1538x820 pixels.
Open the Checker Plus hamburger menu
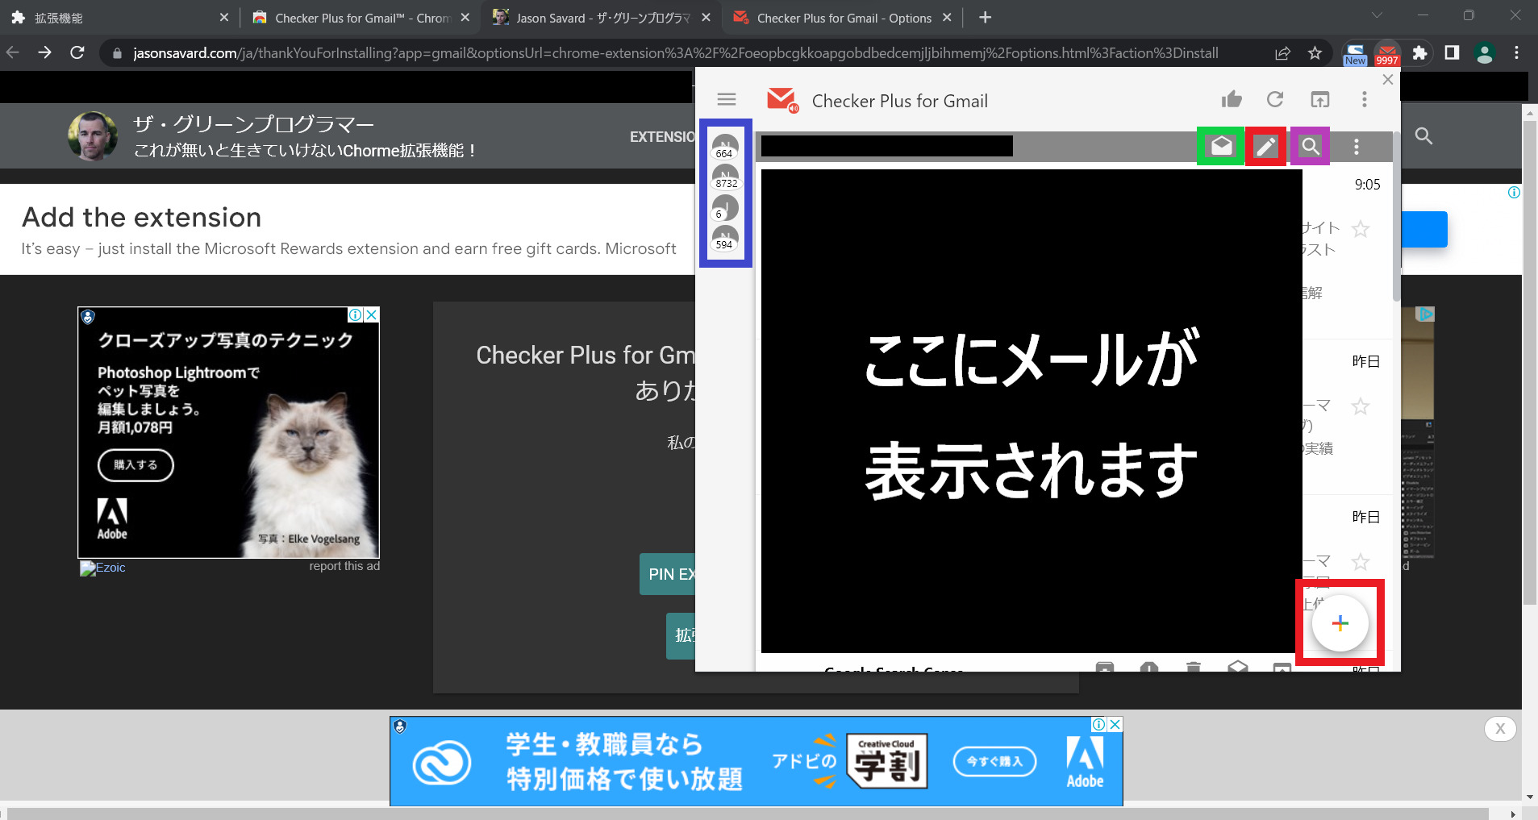tap(727, 99)
